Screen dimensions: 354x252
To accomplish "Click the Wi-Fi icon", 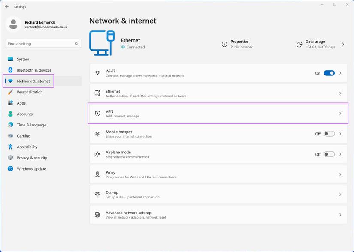I will click(x=98, y=73).
